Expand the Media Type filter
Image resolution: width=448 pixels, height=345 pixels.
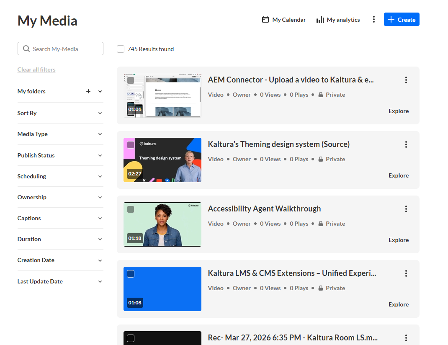click(x=60, y=134)
